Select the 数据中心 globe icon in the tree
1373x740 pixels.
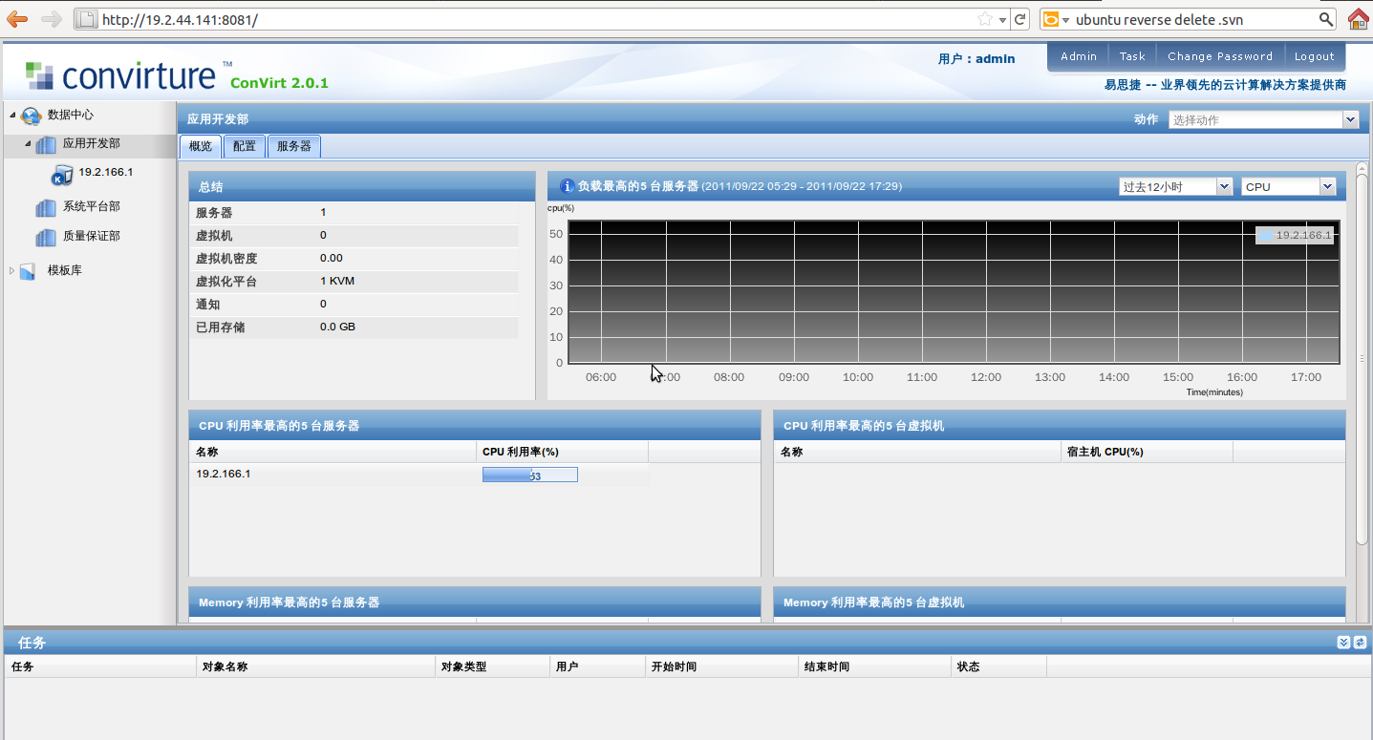click(x=32, y=116)
